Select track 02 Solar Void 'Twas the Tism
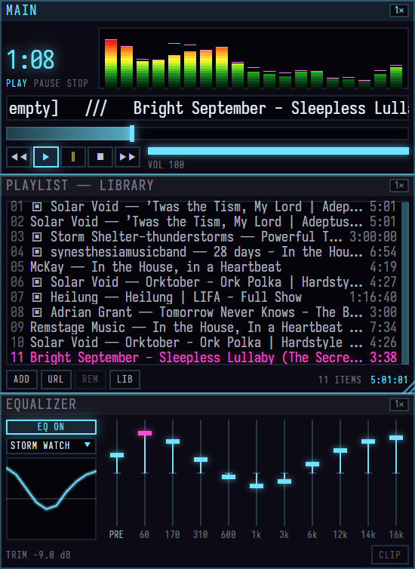This screenshot has height=569, width=415. point(204,222)
